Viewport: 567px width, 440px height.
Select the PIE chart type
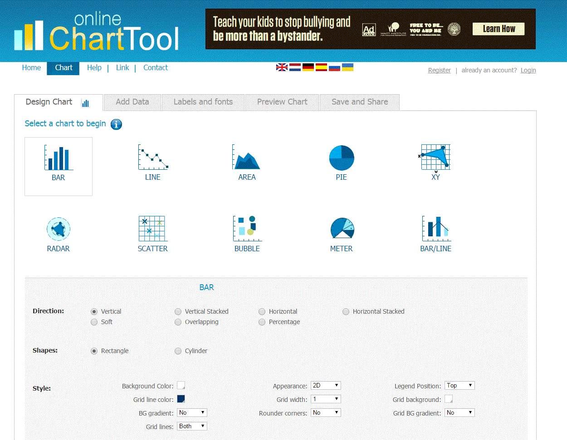tap(342, 158)
